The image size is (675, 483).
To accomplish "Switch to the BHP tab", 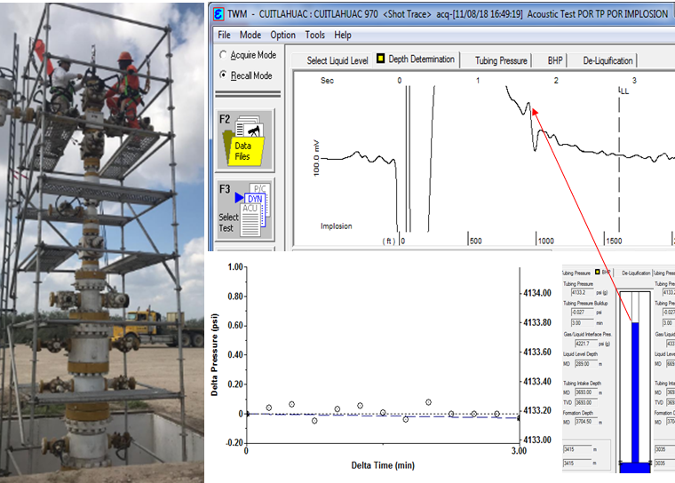I will 555,60.
